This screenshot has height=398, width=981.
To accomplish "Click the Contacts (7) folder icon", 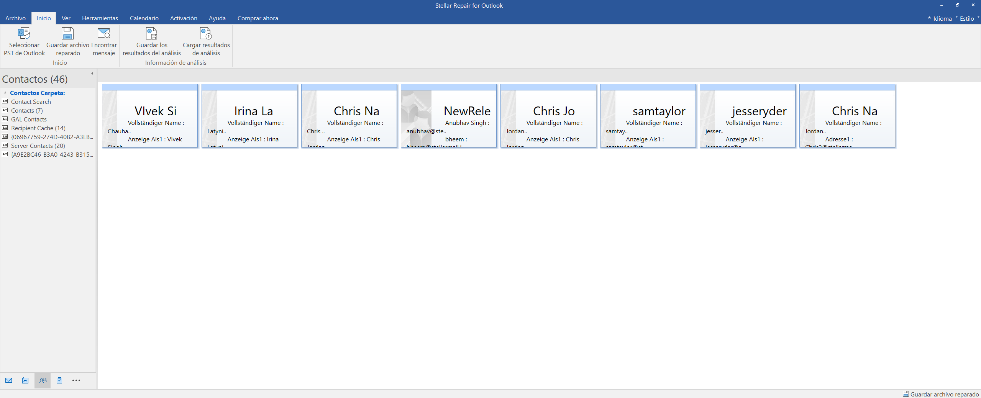I will [x=5, y=110].
